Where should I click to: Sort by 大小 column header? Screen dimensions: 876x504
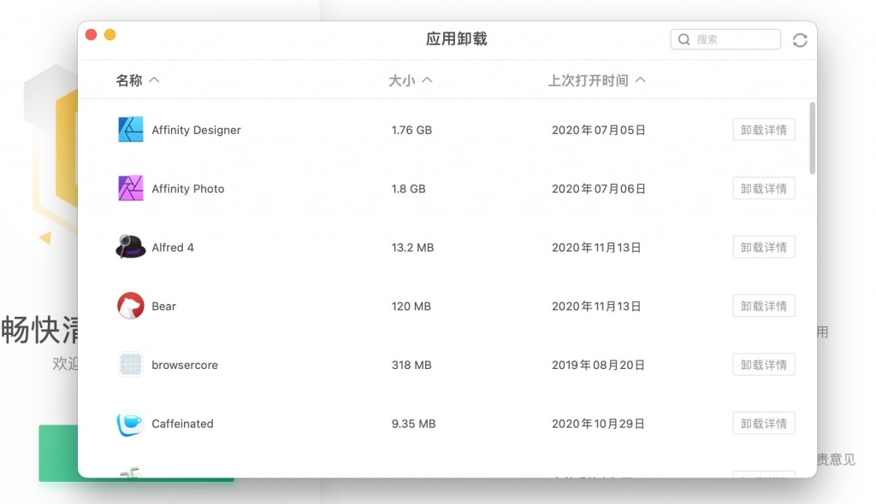[410, 80]
